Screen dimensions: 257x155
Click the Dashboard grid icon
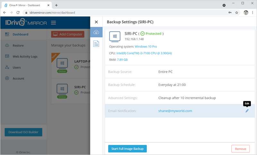click(7, 34)
